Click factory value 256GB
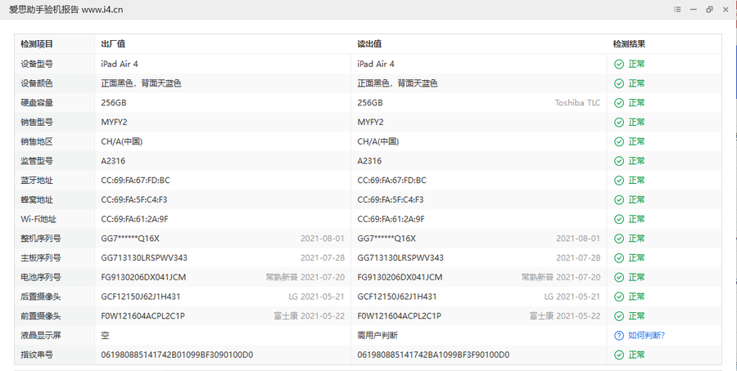 click(x=113, y=103)
